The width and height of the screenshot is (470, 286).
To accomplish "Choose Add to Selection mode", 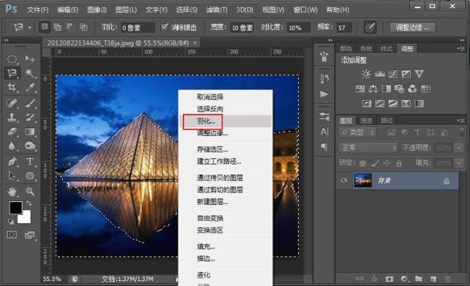I will (58, 28).
